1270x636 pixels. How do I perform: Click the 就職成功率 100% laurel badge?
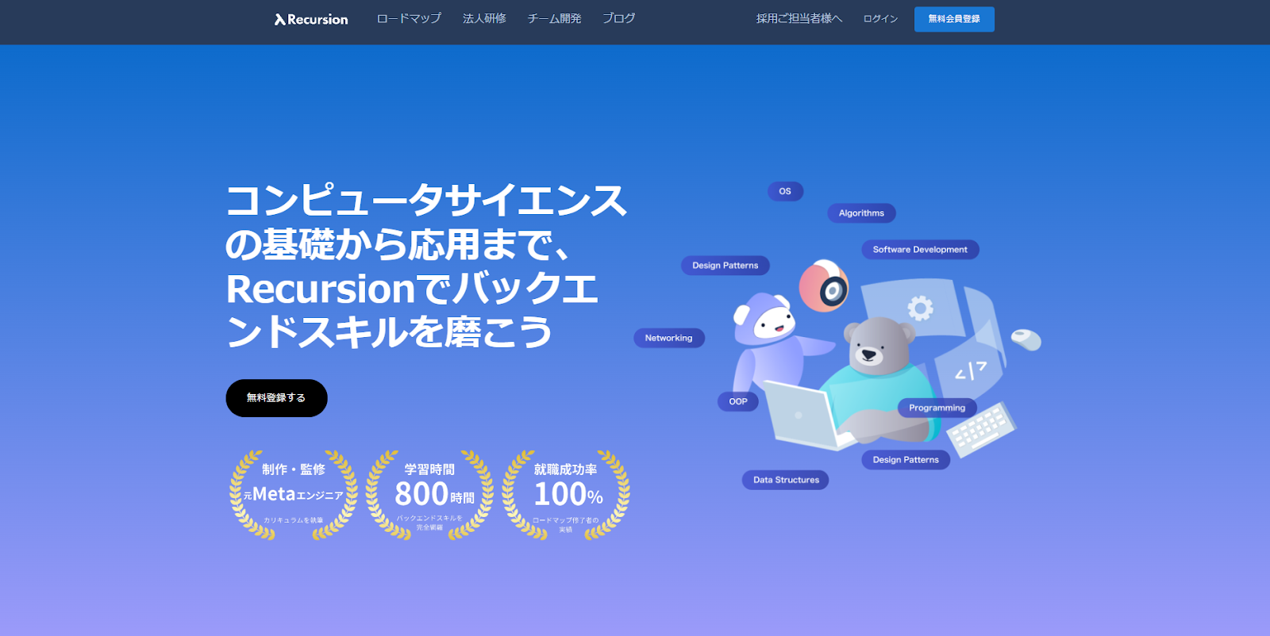tap(566, 495)
